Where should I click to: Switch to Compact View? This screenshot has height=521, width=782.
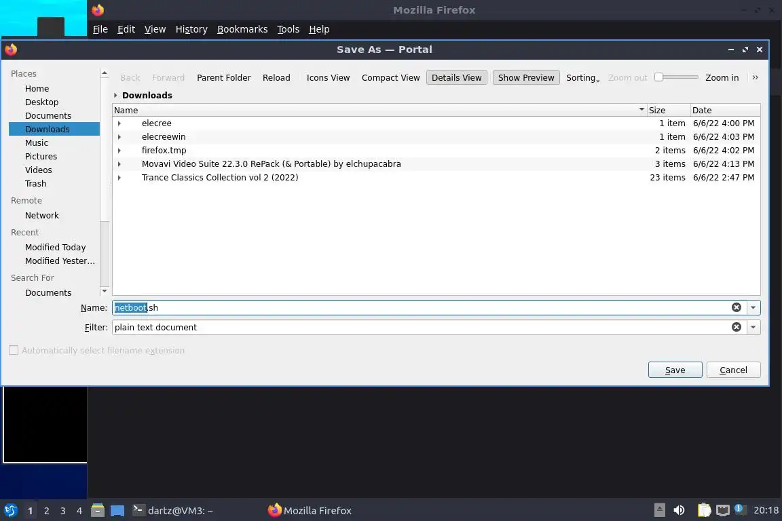[x=390, y=78]
